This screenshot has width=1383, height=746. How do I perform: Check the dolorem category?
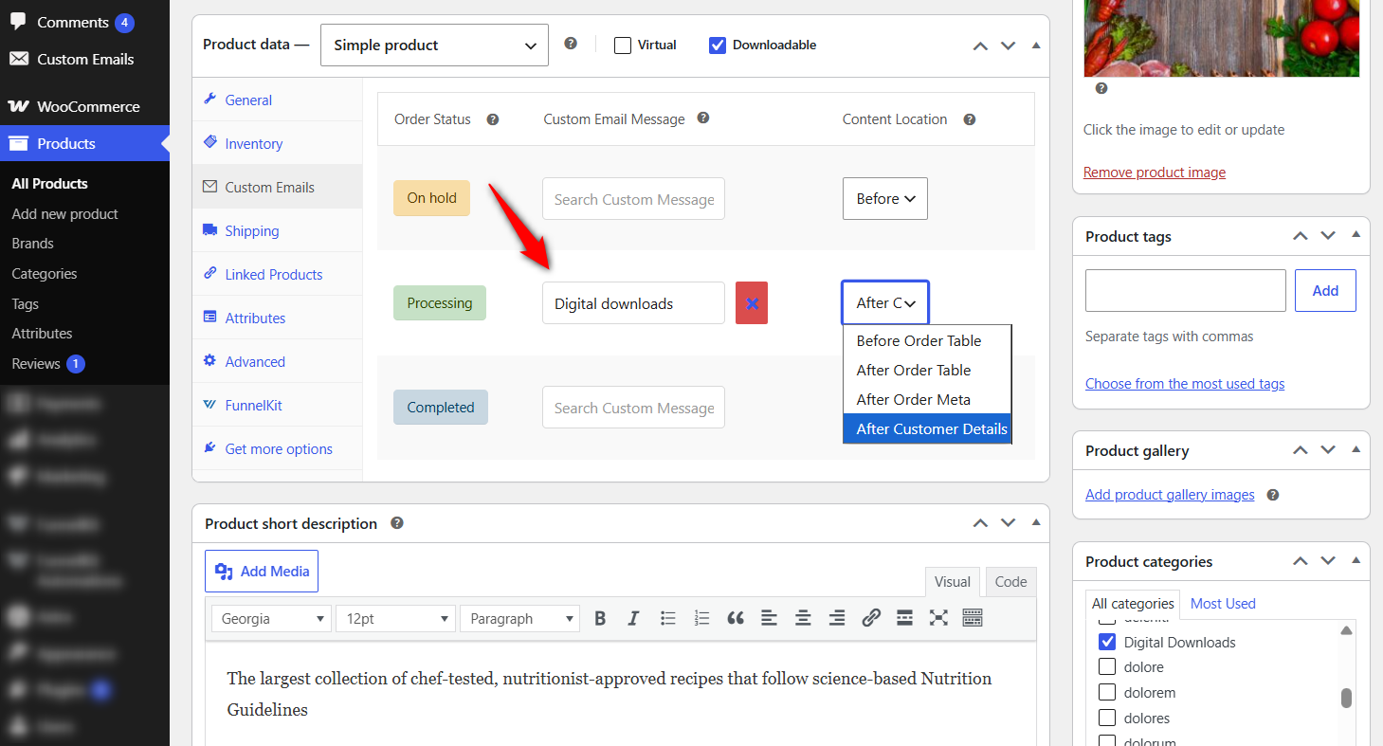pos(1107,692)
